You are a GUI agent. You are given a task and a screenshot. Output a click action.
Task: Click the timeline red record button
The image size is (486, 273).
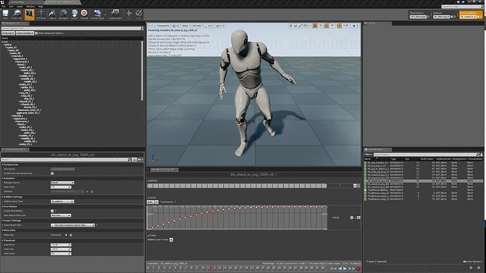(x=358, y=269)
